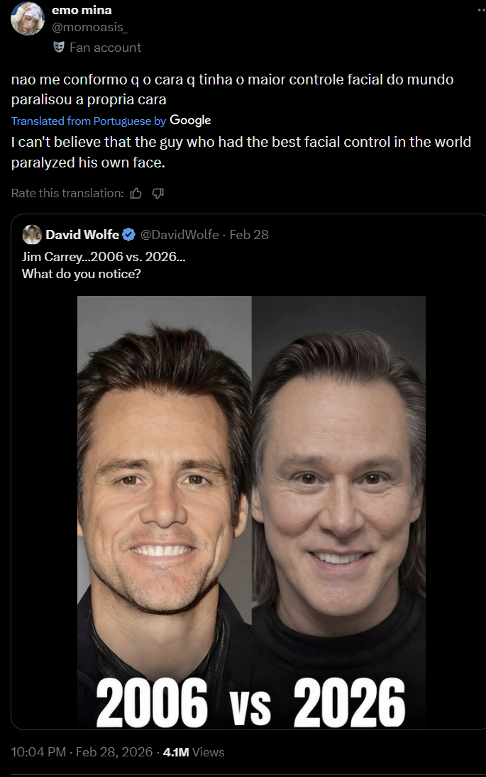Viewport: 486px width, 777px height.
Task: Open the 2006 vs 2026 comparison image
Action: (251, 511)
